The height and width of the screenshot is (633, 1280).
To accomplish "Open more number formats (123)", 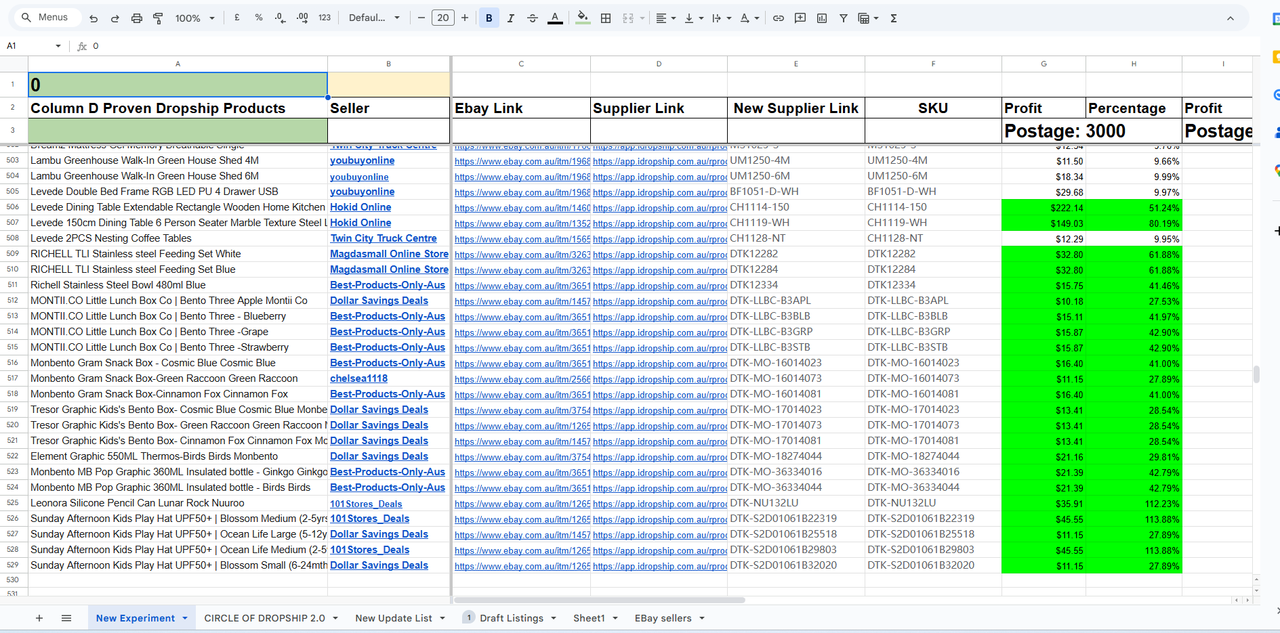I will point(325,18).
